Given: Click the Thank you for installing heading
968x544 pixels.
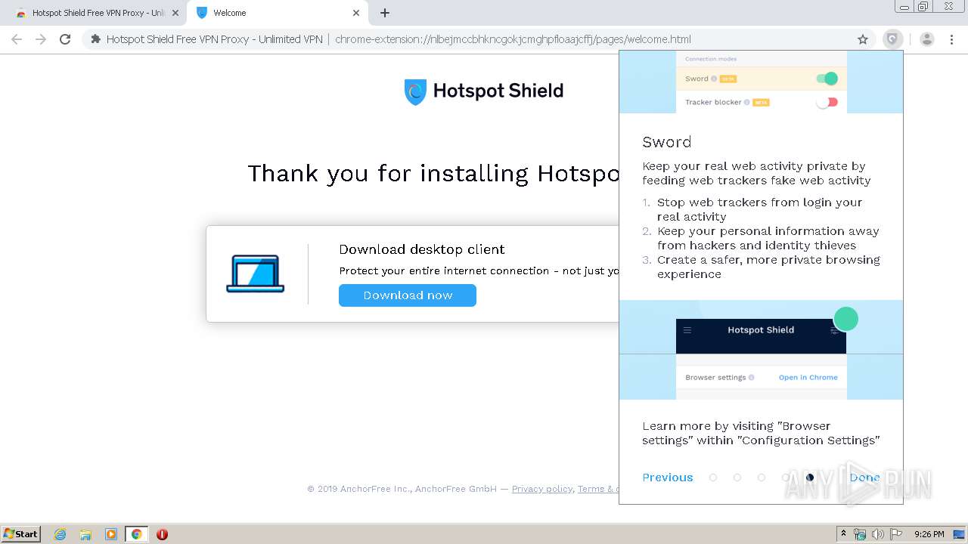Looking at the screenshot, I should tap(434, 174).
